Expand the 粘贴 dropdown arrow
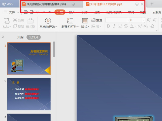 (10, 27)
